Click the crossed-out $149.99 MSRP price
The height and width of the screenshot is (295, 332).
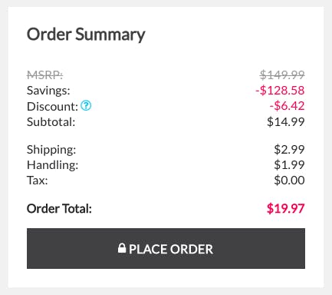[282, 75]
